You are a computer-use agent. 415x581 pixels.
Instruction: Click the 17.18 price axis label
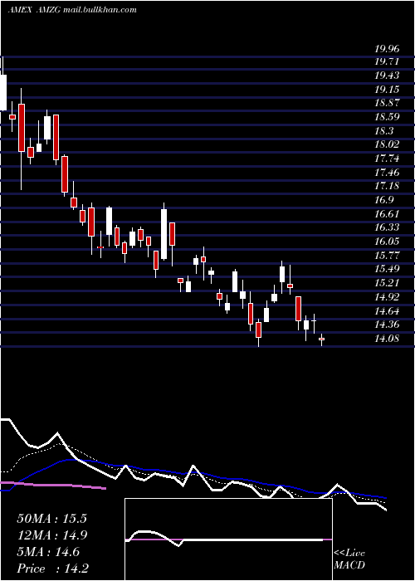pyautogui.click(x=388, y=186)
